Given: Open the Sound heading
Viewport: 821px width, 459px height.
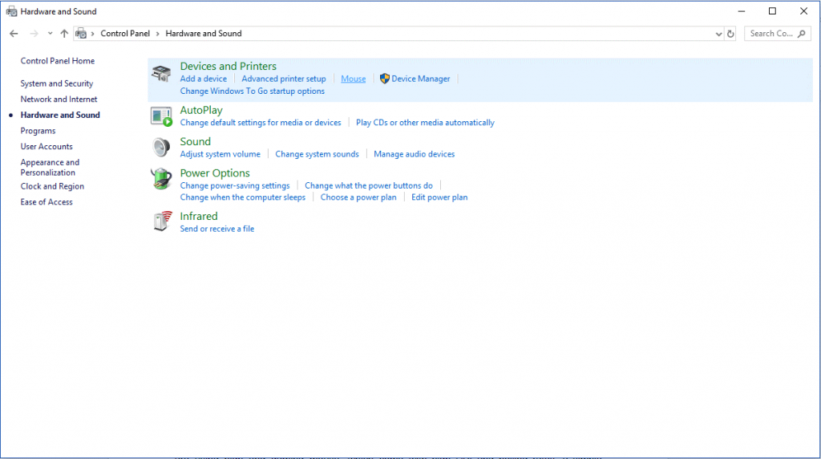Looking at the screenshot, I should tap(196, 141).
